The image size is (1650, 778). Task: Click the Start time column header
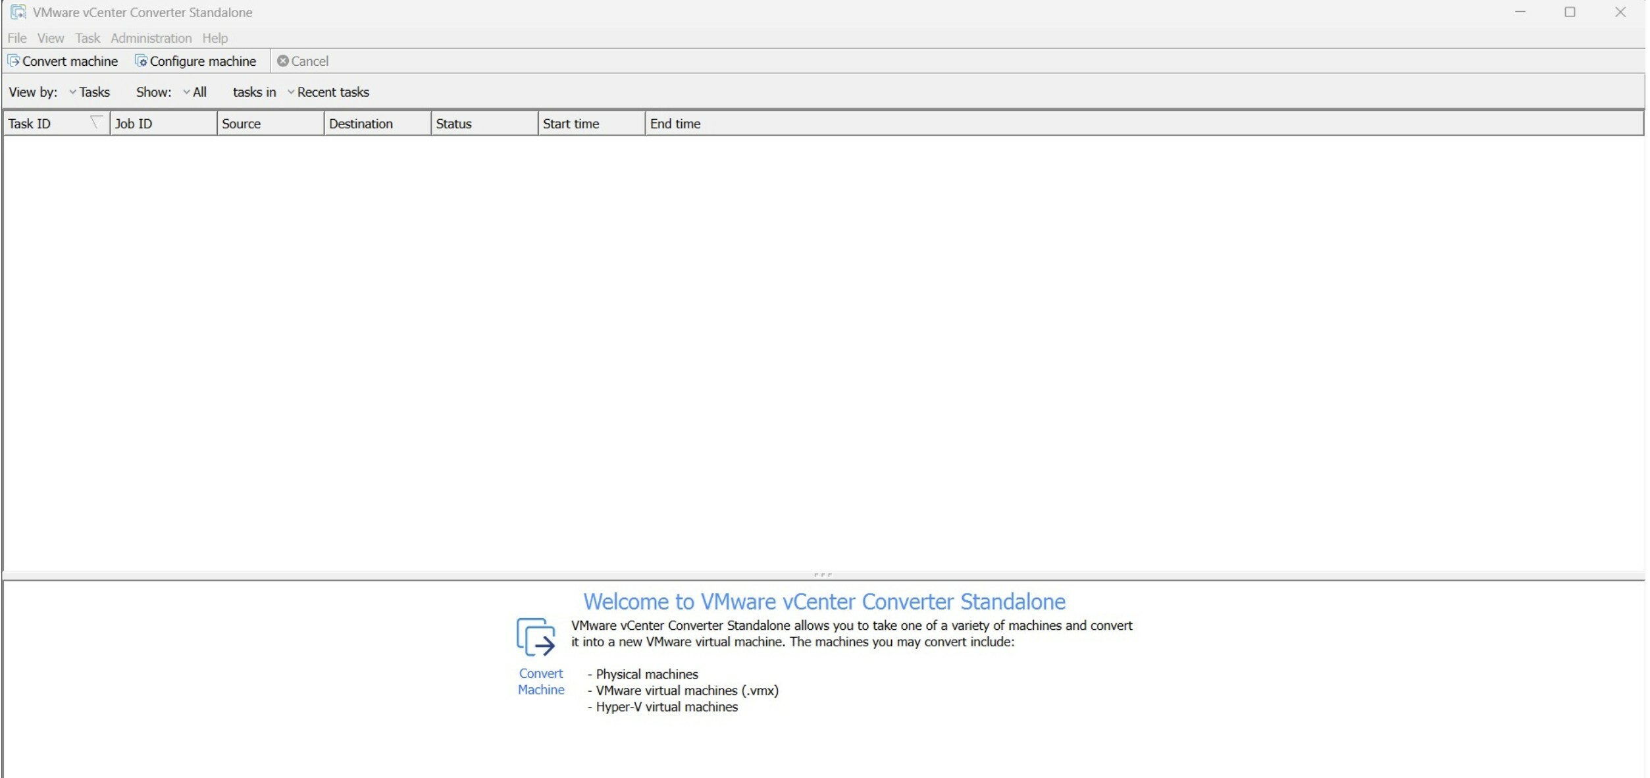592,124
